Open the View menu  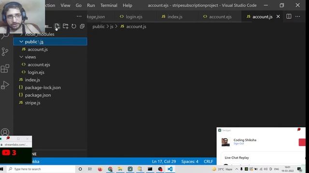pos(66,5)
